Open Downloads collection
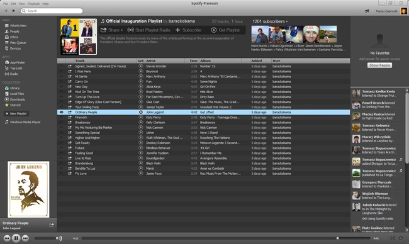The height and width of the screenshot is (244, 409). tap(15, 99)
